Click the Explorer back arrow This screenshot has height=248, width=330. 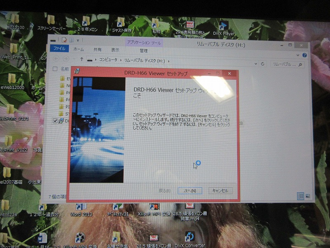[56, 58]
